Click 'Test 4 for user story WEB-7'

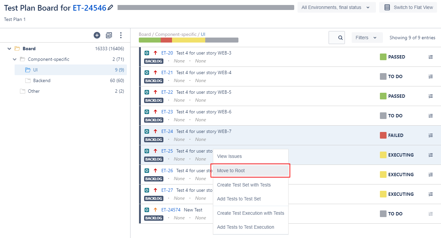(204, 131)
